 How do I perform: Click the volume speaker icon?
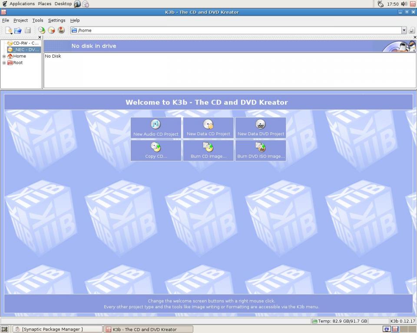coord(404,4)
